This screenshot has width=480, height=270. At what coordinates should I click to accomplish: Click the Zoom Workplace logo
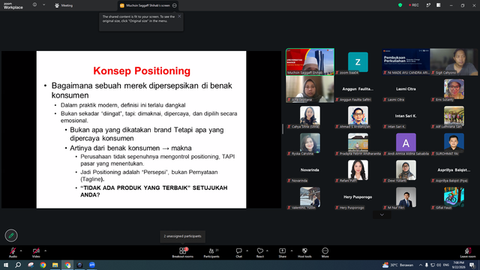(x=13, y=6)
